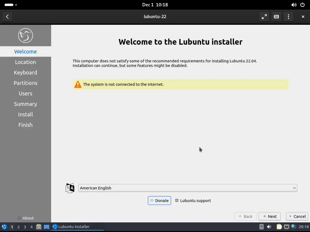The height and width of the screenshot is (232, 310).
Task: Click the host system volume icon
Action: [x=294, y=5]
